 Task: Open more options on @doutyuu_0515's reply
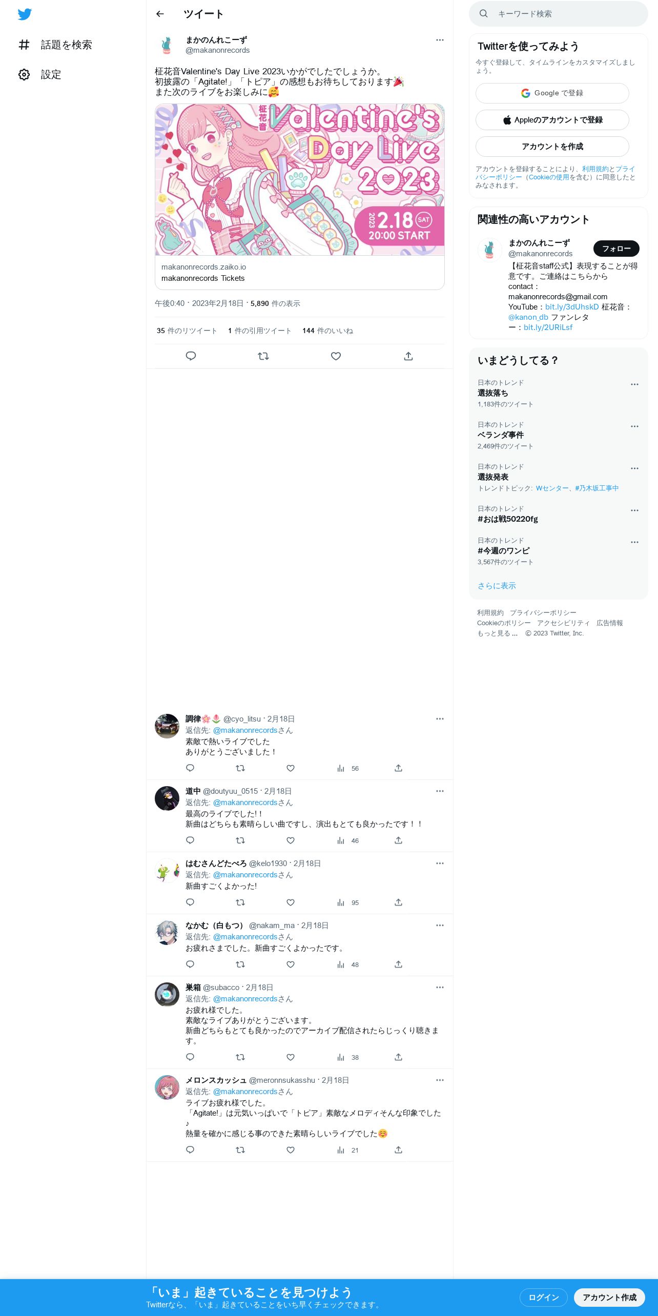point(440,791)
